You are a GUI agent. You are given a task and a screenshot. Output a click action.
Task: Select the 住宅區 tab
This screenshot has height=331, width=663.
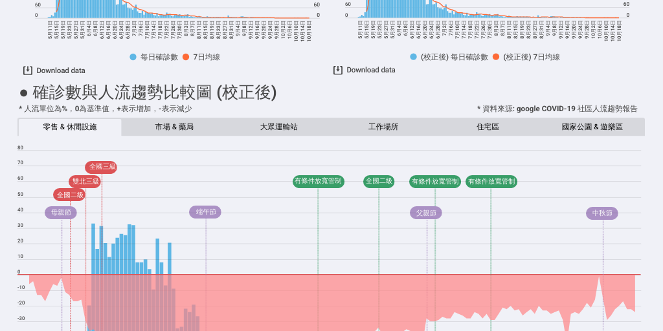488,127
